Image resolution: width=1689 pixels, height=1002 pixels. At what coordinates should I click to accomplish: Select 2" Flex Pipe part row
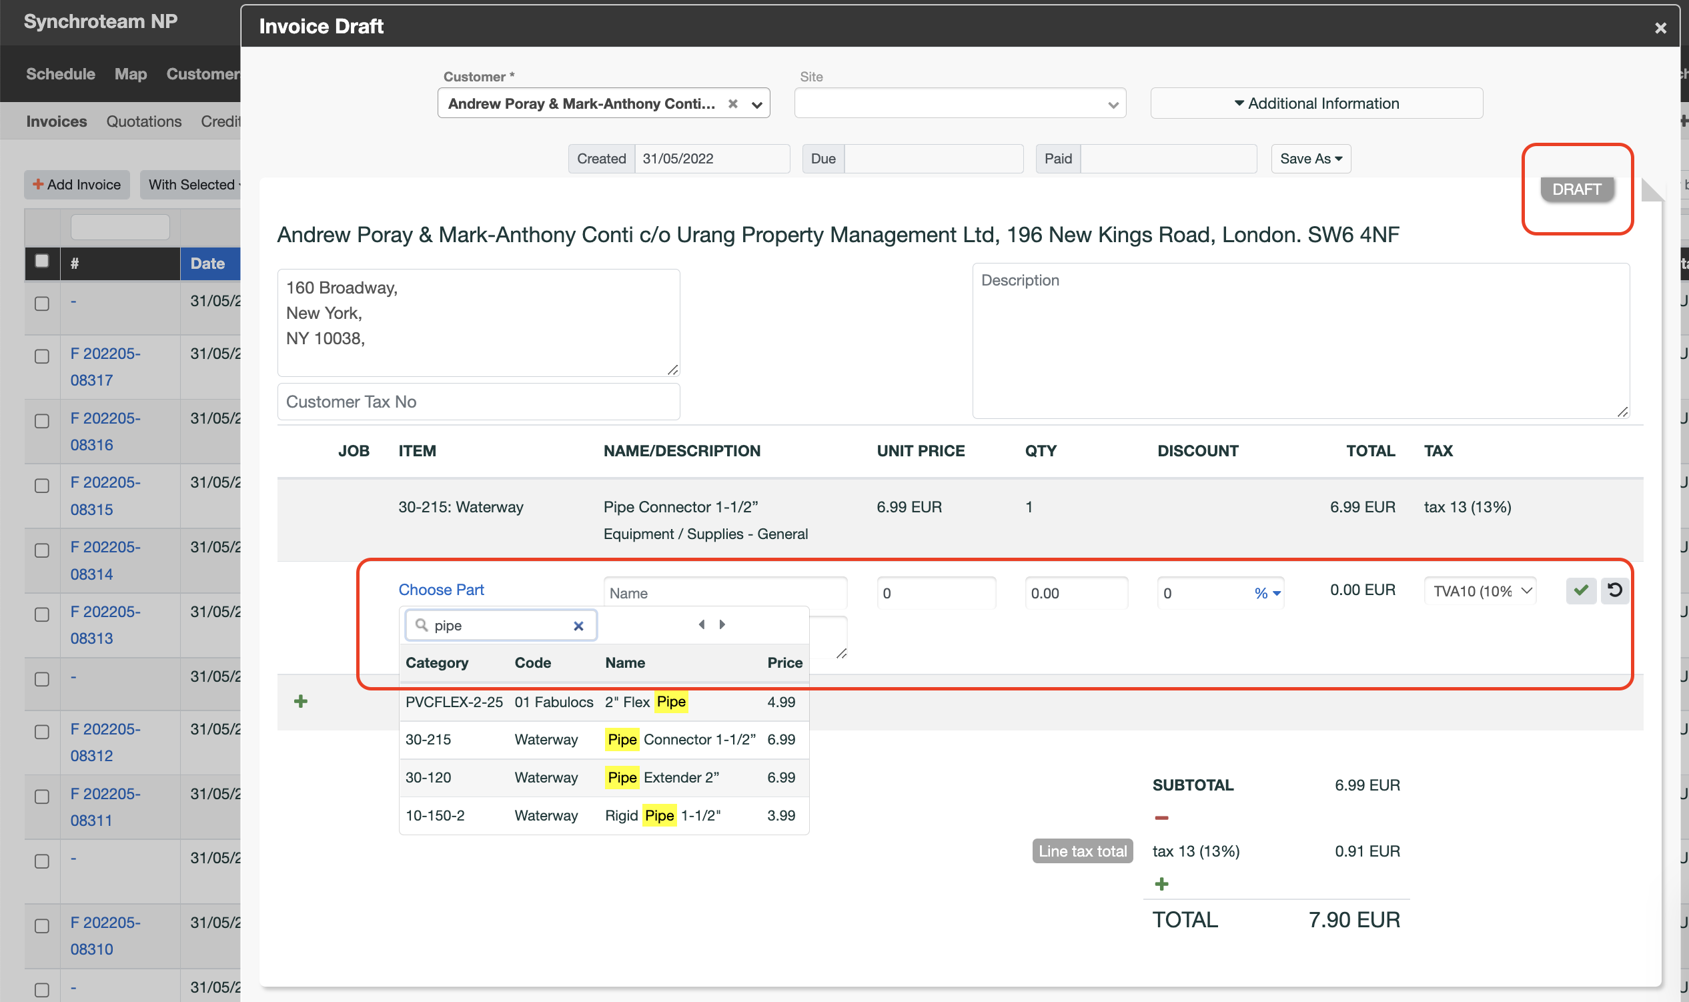click(604, 702)
